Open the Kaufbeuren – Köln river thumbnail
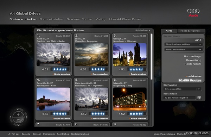 click(53, 99)
